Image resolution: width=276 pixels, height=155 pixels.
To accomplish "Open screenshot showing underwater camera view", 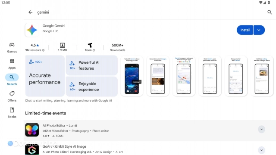I will click(132, 76).
